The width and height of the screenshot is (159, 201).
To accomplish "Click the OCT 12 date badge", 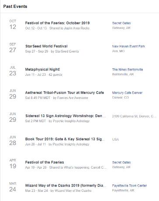I will click(x=13, y=25).
